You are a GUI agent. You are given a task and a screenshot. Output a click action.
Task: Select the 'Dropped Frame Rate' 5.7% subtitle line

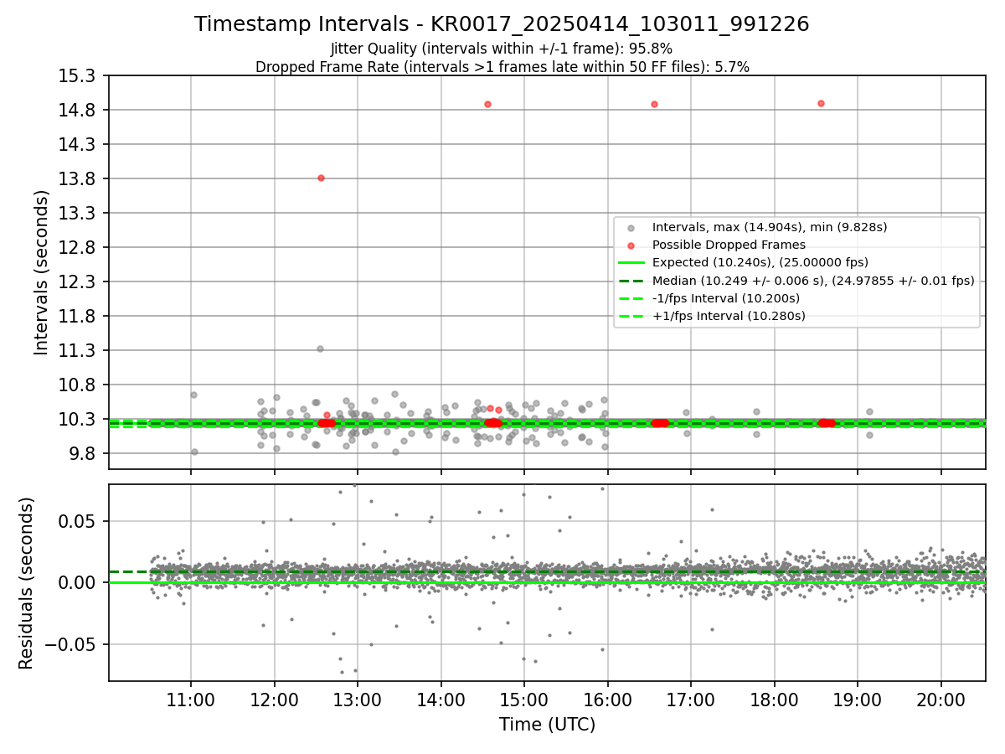(502, 67)
